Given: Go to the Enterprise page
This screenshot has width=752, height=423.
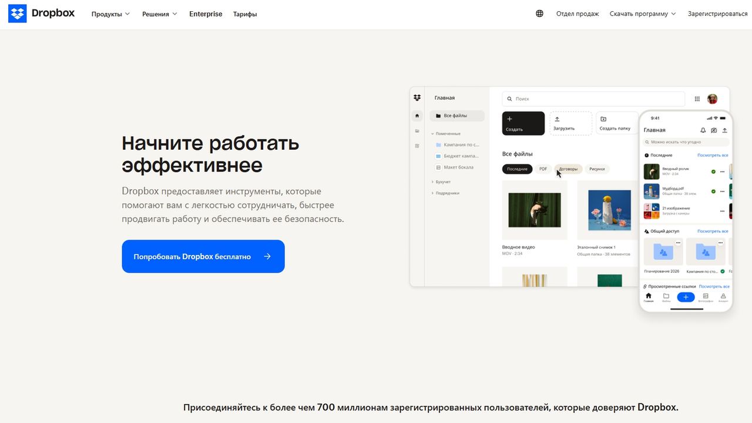Looking at the screenshot, I should [x=206, y=14].
